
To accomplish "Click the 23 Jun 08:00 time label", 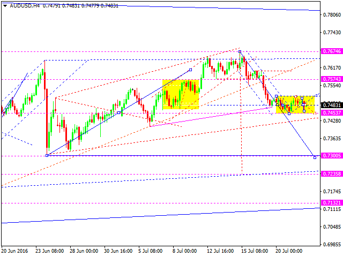I will coord(50,251).
